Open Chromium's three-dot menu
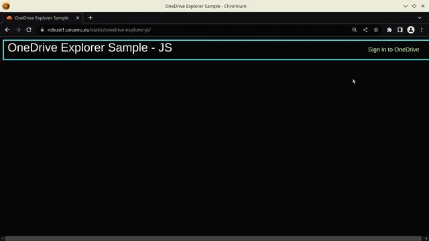The width and height of the screenshot is (429, 241). [x=422, y=29]
